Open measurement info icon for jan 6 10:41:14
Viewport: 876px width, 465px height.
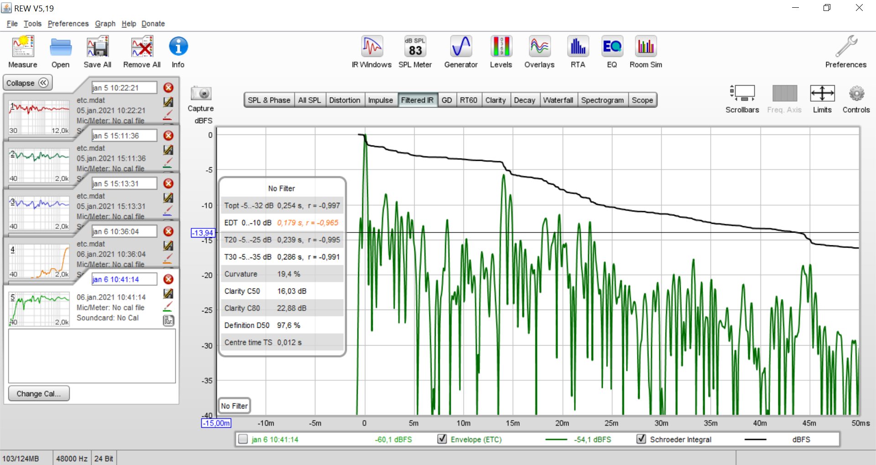pos(168,320)
